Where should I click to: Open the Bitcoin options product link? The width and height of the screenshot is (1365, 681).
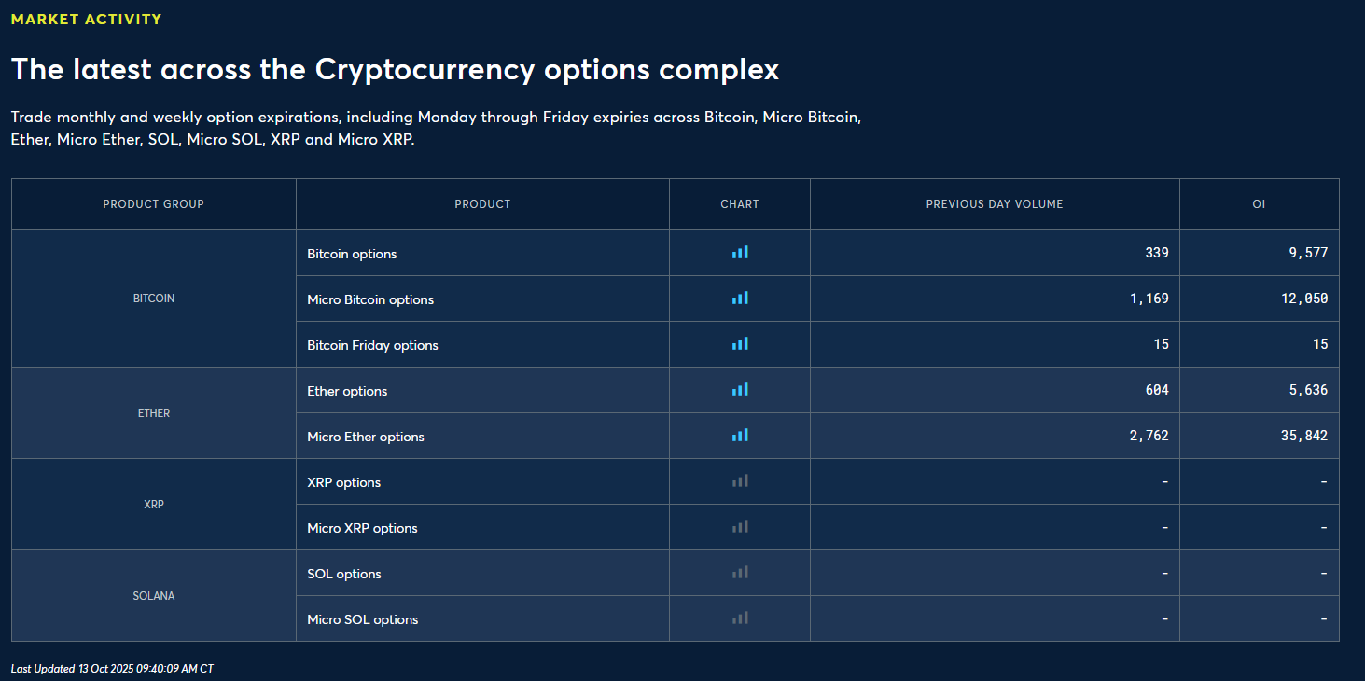pos(352,254)
